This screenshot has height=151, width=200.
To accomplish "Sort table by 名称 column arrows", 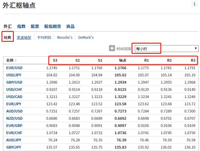I will 16,60.
